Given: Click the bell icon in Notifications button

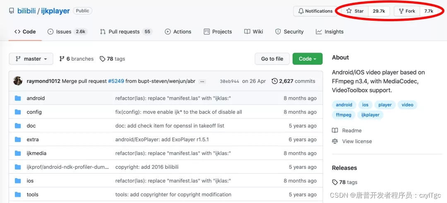Looking at the screenshot, I should point(301,11).
